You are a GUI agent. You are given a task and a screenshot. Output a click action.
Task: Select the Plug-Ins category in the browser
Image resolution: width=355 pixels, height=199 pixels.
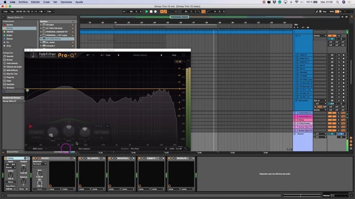[x=10, y=77]
